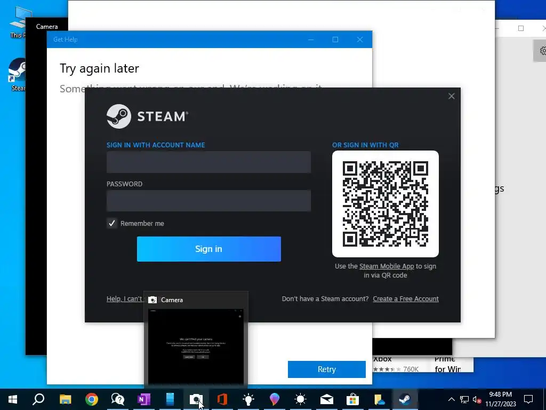Viewport: 546px width, 410px height.
Task: Open the Weather sun taskbar icon
Action: point(300,399)
